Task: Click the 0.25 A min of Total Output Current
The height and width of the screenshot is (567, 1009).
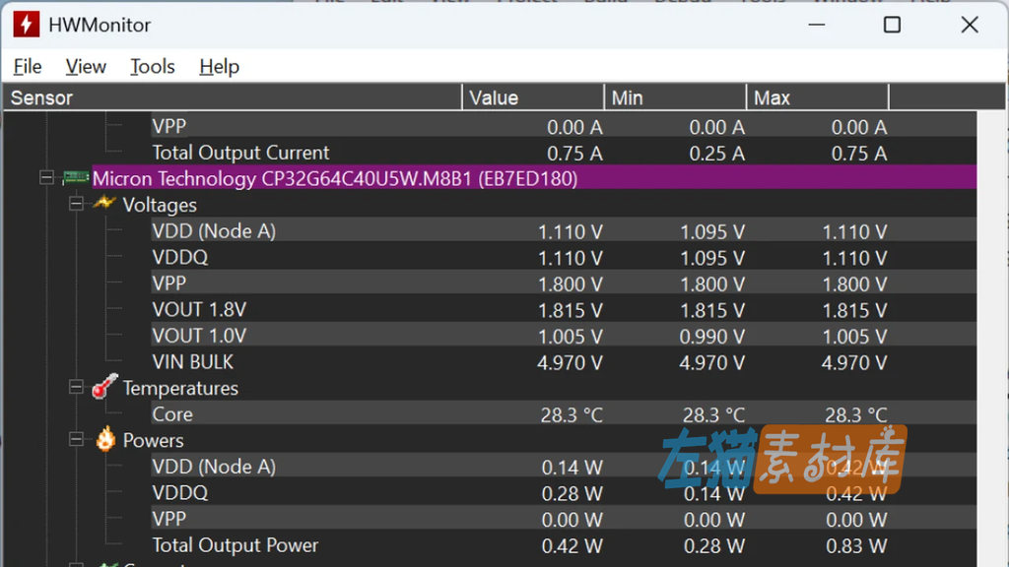Action: point(717,154)
